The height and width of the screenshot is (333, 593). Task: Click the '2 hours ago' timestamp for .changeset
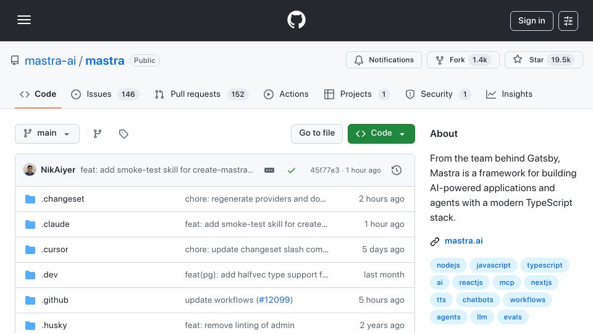tap(381, 199)
